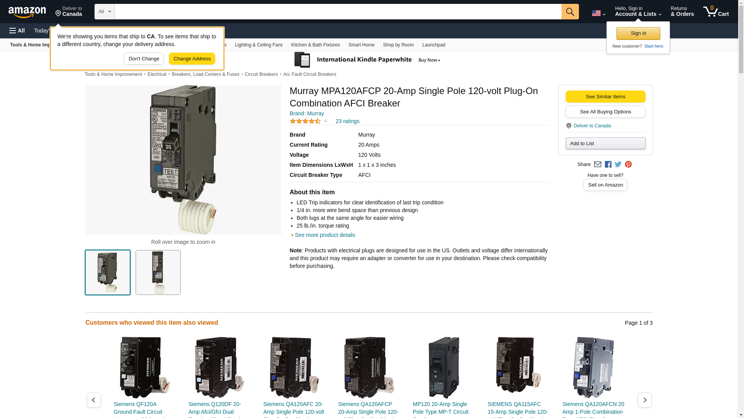Expand See more product details
Viewport: 744px width, 418px height.
pos(324,235)
